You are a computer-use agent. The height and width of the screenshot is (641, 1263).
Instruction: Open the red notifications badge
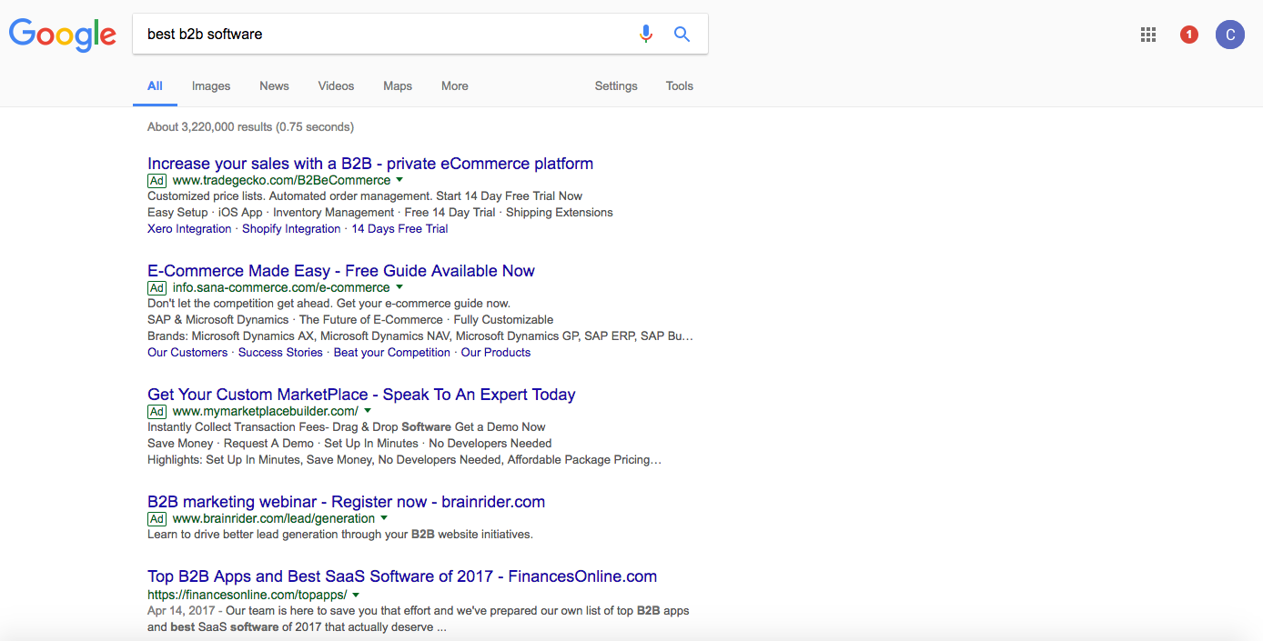(x=1188, y=35)
